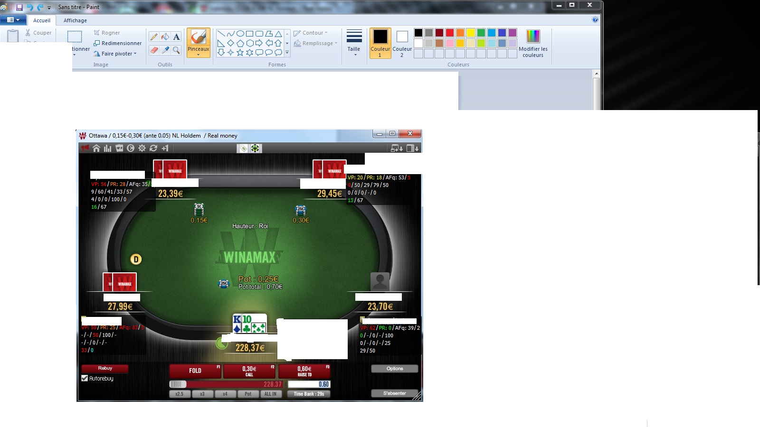Click the Couper cut command
The height and width of the screenshot is (427, 760).
pyautogui.click(x=38, y=33)
